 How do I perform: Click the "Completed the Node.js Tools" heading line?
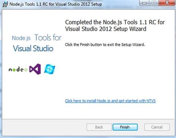[115, 22]
